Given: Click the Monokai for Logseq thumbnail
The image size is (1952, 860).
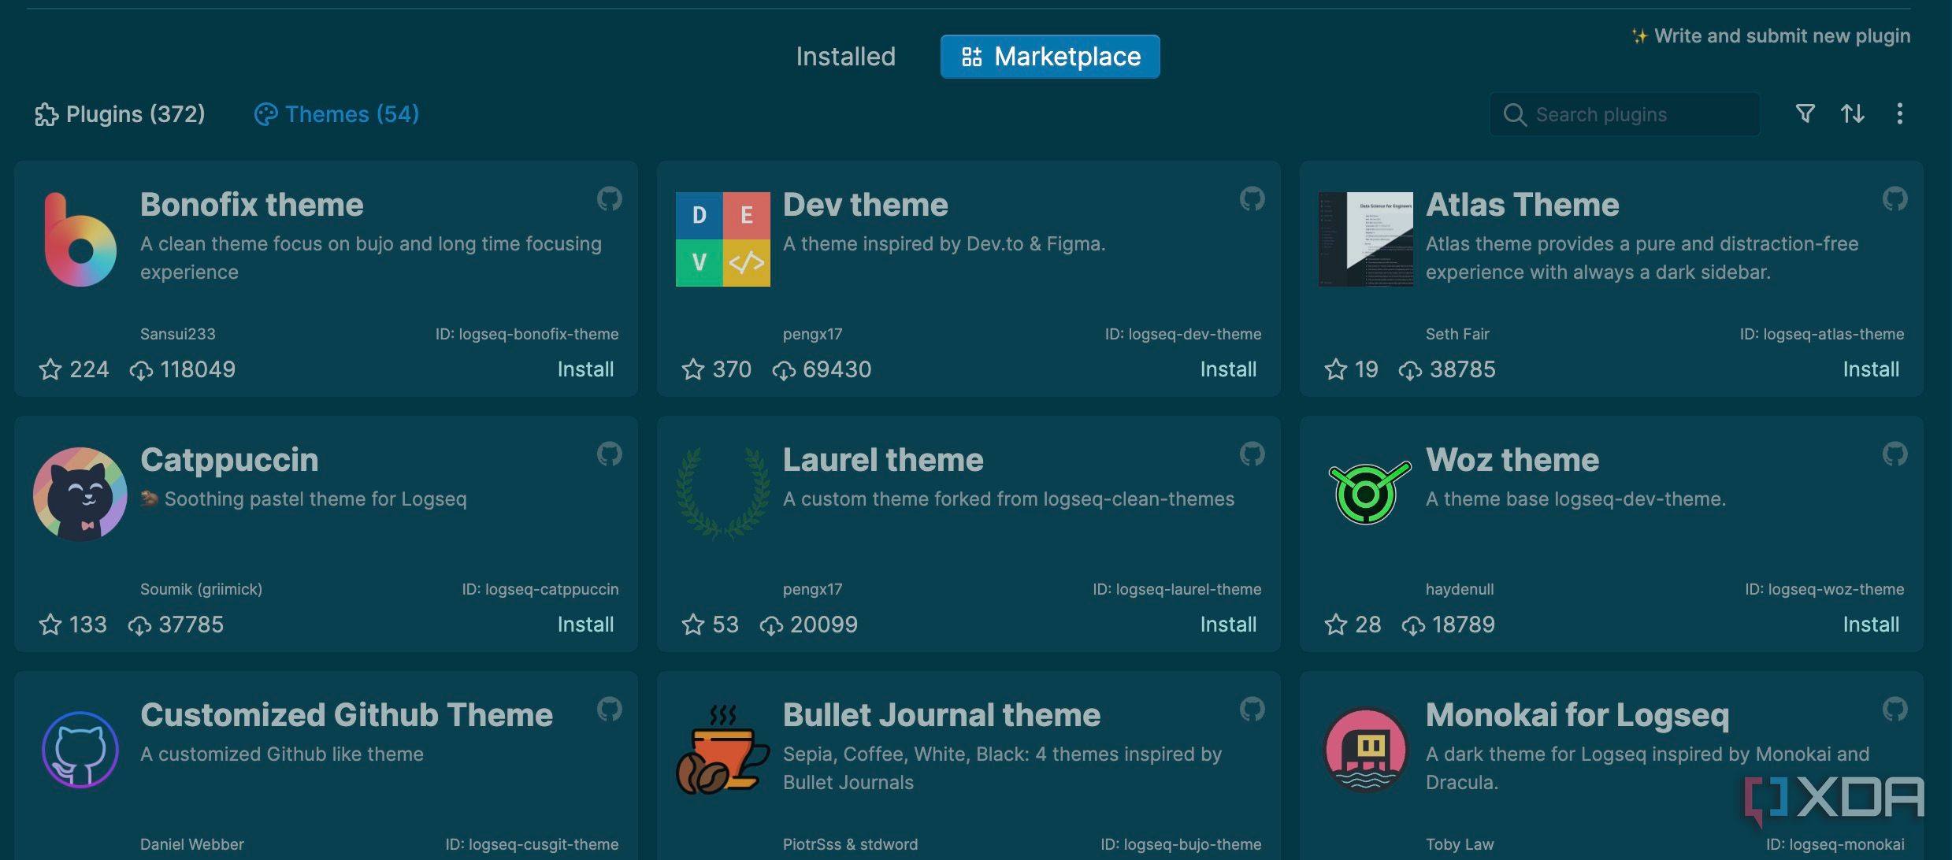Looking at the screenshot, I should [x=1365, y=750].
